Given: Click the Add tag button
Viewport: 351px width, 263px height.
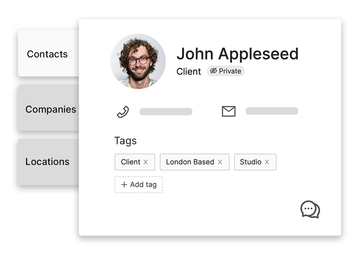Looking at the screenshot, I should 139,184.
